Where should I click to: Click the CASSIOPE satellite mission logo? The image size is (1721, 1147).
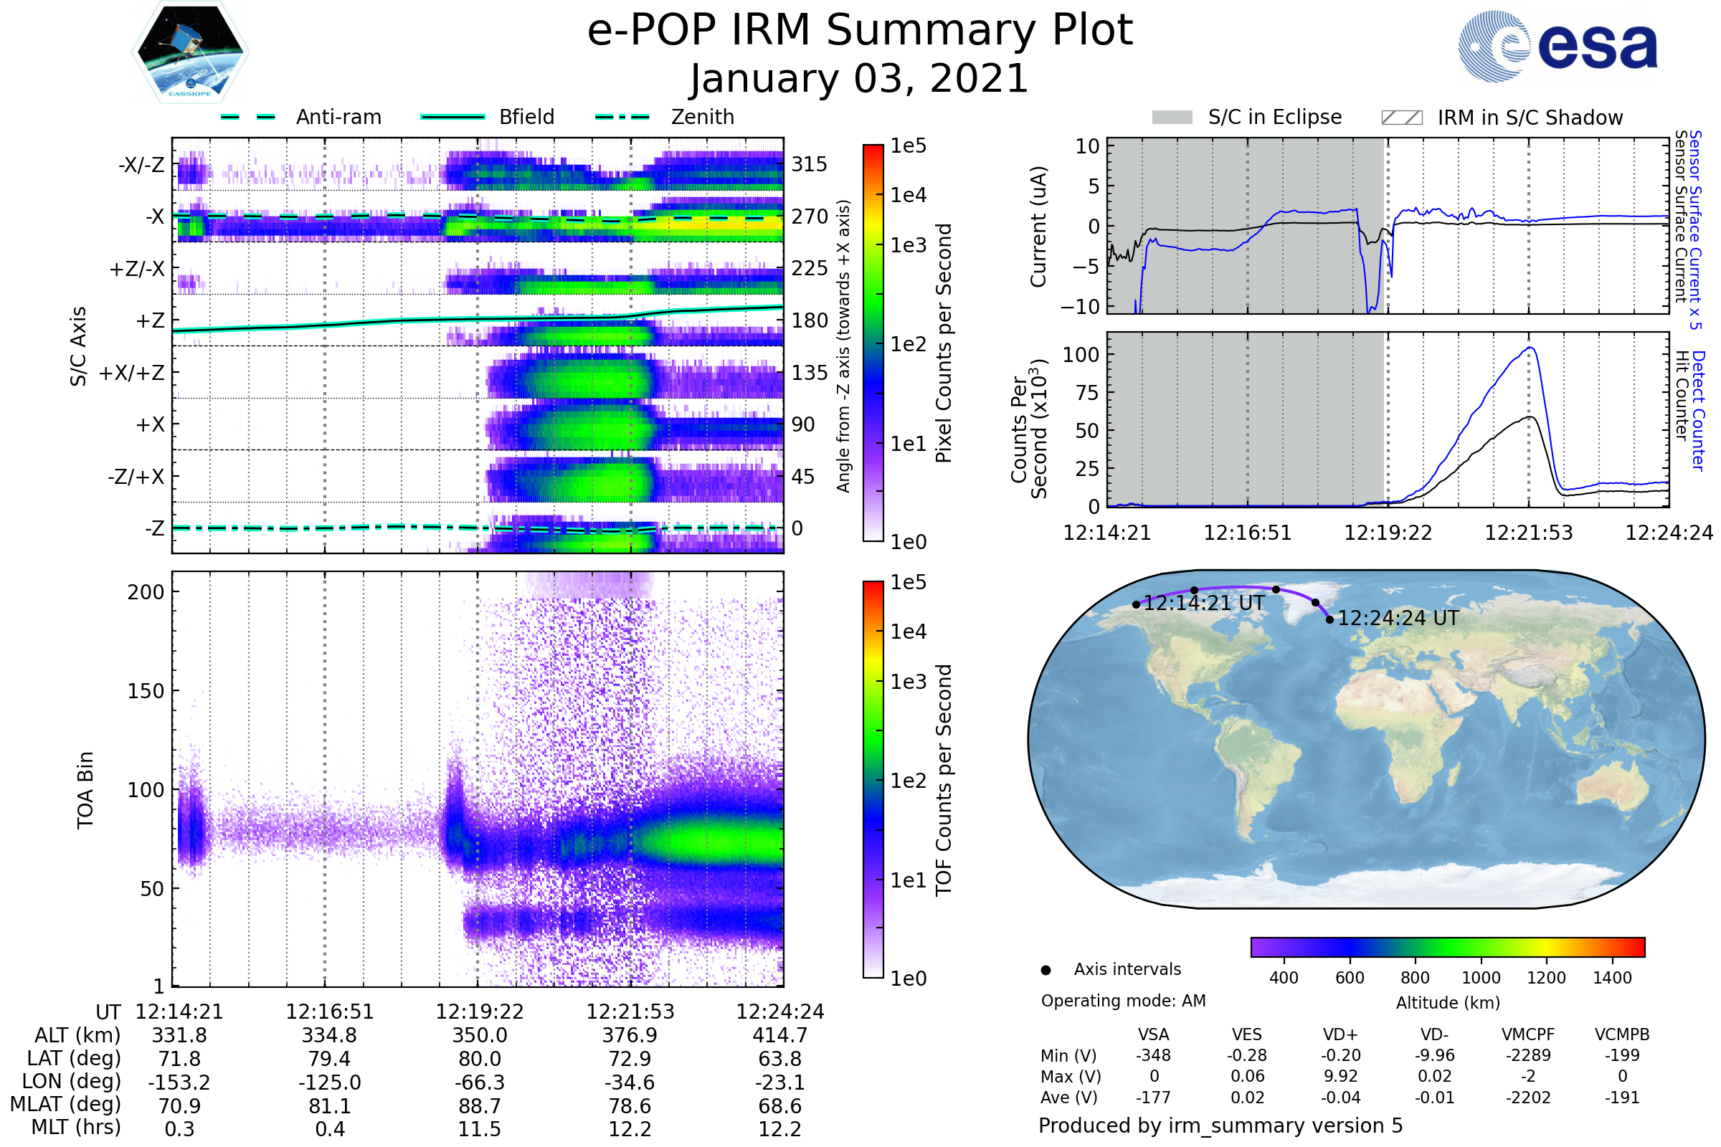pyautogui.click(x=190, y=52)
